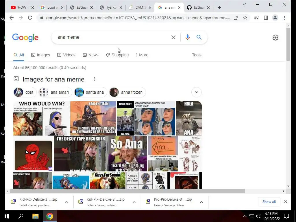
Task: View site information via the lock icon
Action: click(x=42, y=18)
